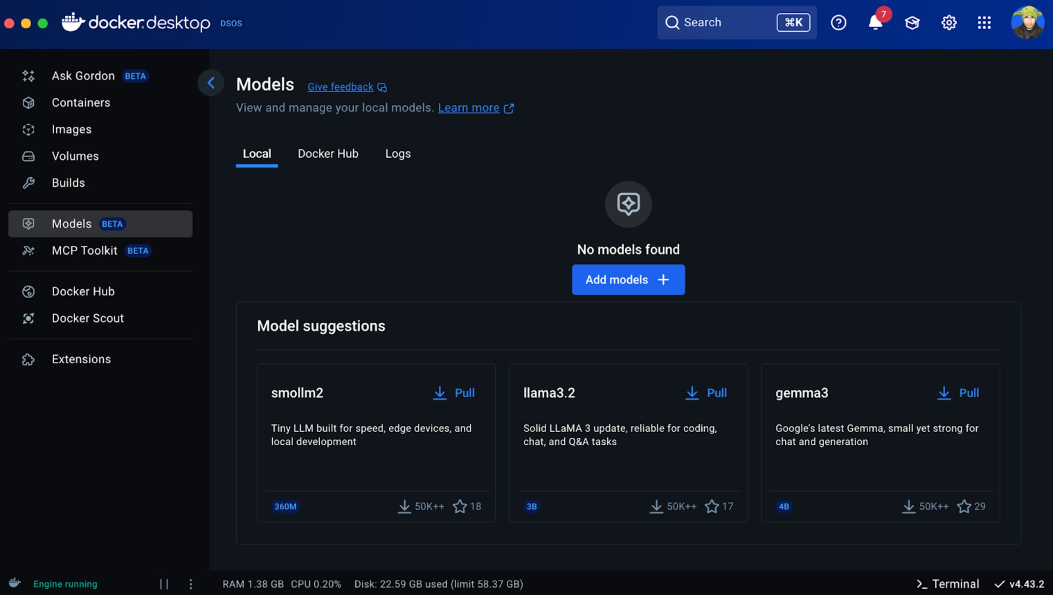This screenshot has height=595, width=1053.
Task: Switch to the Local tab
Action: coord(257,154)
